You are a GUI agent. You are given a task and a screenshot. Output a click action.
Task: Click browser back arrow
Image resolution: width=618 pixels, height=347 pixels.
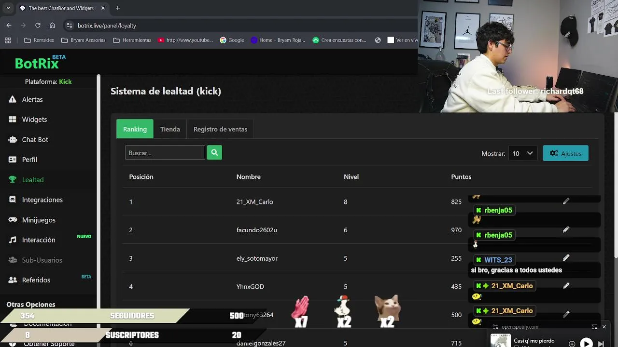click(x=9, y=25)
